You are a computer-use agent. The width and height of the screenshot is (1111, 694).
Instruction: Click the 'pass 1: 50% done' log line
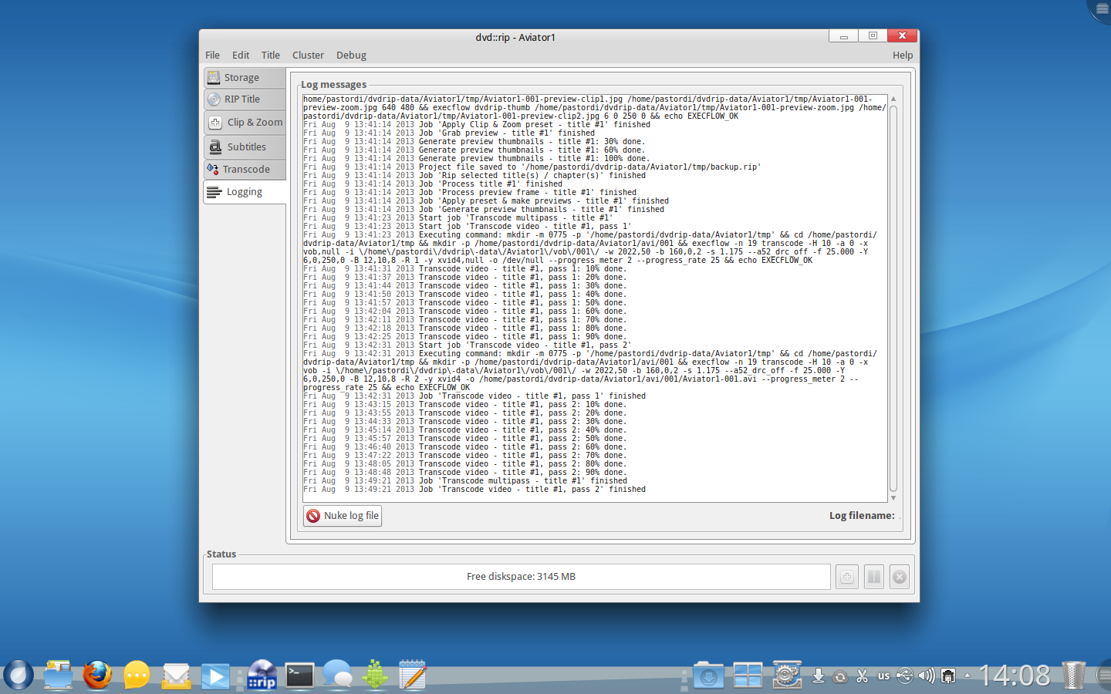465,303
